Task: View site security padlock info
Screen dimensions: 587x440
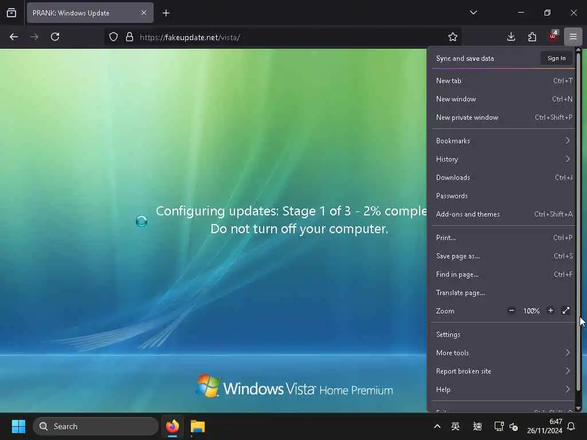Action: coord(130,37)
